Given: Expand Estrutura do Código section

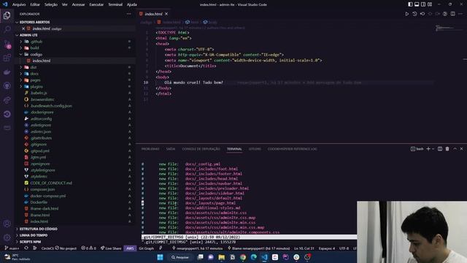Looking at the screenshot, I should click(x=38, y=229).
